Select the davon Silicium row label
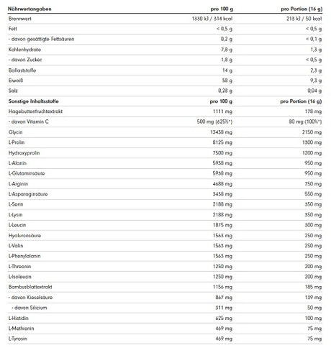331x353 pixels. pos(30,308)
